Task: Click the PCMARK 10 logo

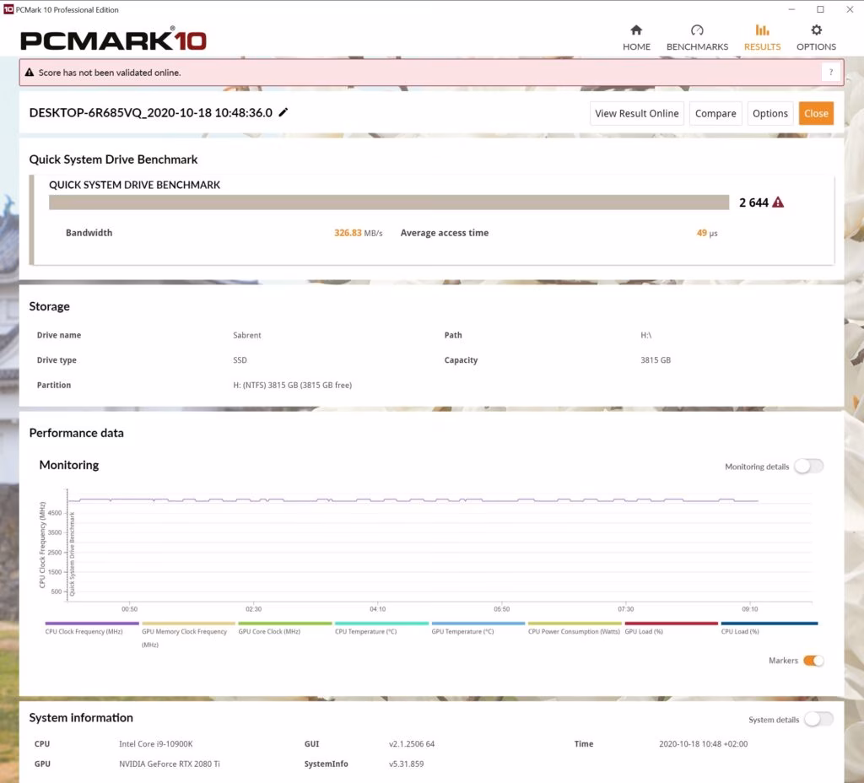Action: click(113, 39)
